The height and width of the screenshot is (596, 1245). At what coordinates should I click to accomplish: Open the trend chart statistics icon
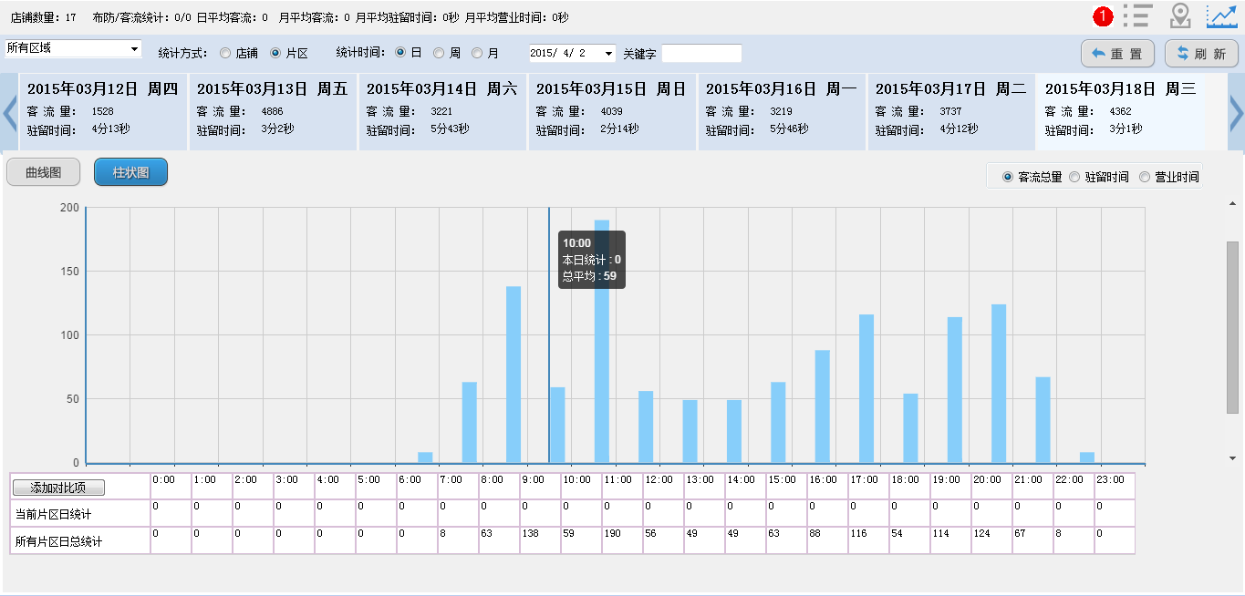(x=1221, y=16)
